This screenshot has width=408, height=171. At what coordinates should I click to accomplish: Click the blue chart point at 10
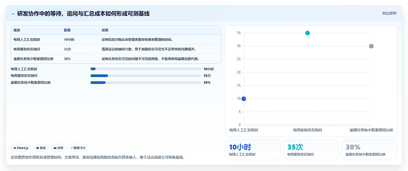point(244,99)
